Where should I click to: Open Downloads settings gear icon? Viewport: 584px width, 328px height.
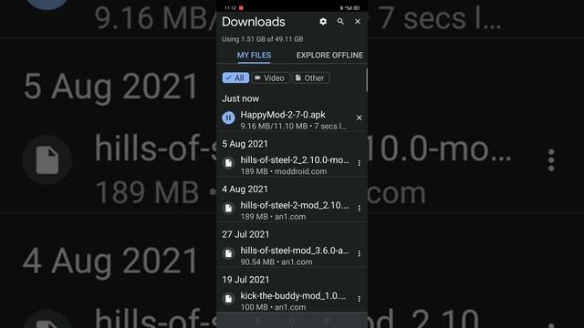coord(323,22)
